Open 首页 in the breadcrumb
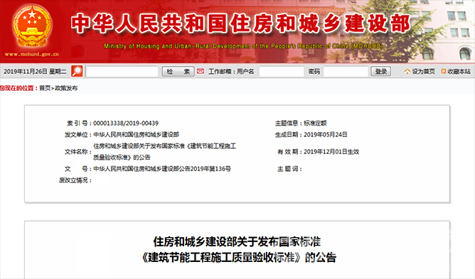Viewport: 475px width, 279px height. click(45, 88)
